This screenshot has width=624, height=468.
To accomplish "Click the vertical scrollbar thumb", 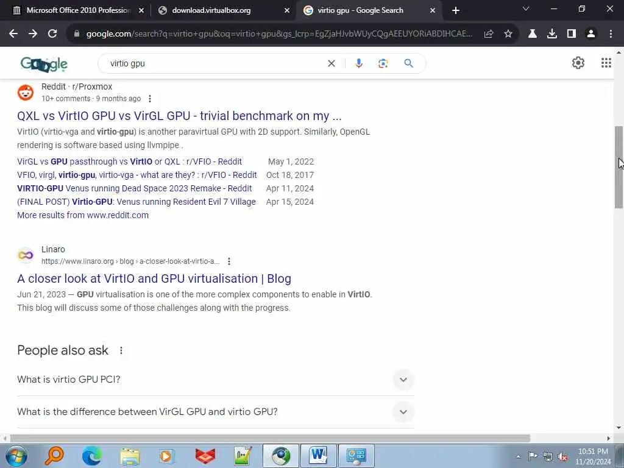I will coord(619,167).
